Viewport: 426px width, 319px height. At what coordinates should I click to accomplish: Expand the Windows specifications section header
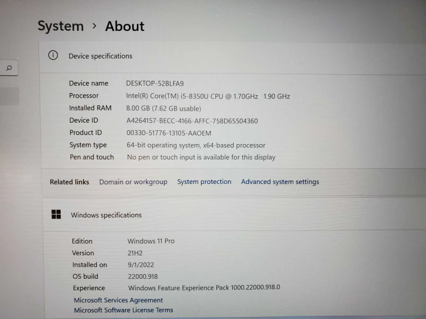(234, 215)
